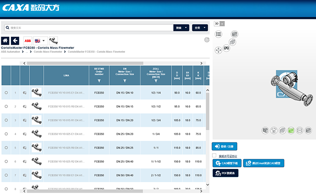This screenshot has height=196, width=316.
Task: Filter the ZOLL Meter Size inch column
Action: [x=156, y=81]
